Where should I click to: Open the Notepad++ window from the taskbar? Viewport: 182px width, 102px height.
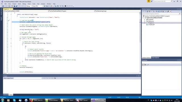[52, 100]
